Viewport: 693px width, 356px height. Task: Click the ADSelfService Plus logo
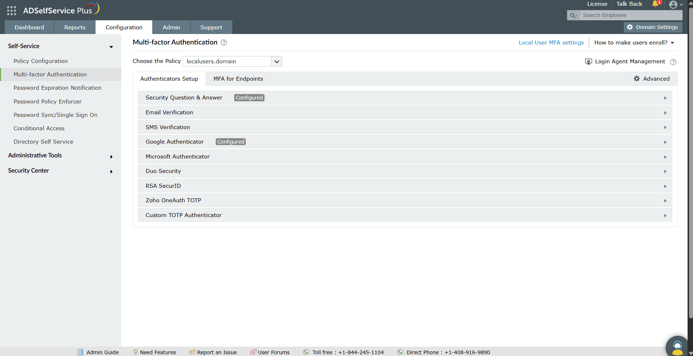click(61, 10)
